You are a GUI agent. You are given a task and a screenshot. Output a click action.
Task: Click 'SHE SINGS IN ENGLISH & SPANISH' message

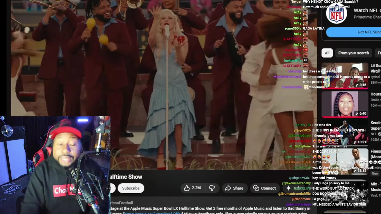[x=339, y=130]
